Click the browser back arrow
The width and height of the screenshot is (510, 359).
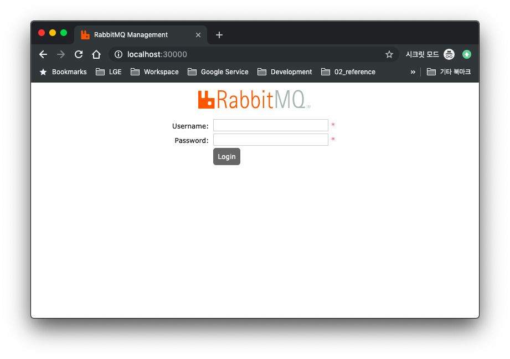click(x=43, y=54)
